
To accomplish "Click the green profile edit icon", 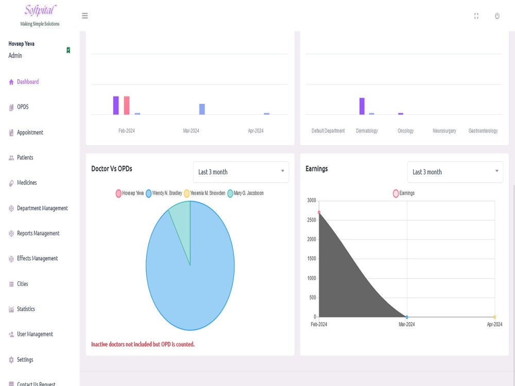I will tap(68, 50).
